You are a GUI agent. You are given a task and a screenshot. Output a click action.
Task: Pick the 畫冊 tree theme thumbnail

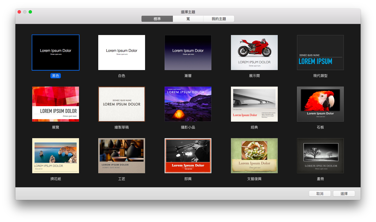click(320, 156)
